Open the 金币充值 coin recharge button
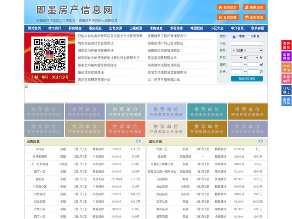The image size is (292, 219). (x=254, y=17)
